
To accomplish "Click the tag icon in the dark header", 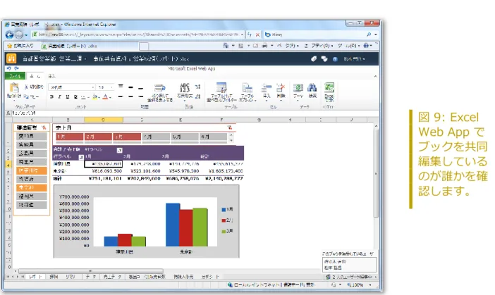I will 314,59.
